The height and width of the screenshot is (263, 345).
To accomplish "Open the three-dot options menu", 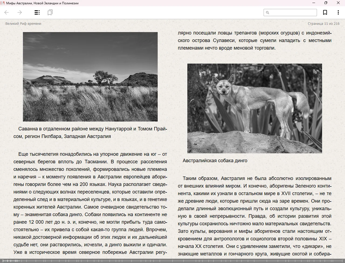I will click(338, 12).
